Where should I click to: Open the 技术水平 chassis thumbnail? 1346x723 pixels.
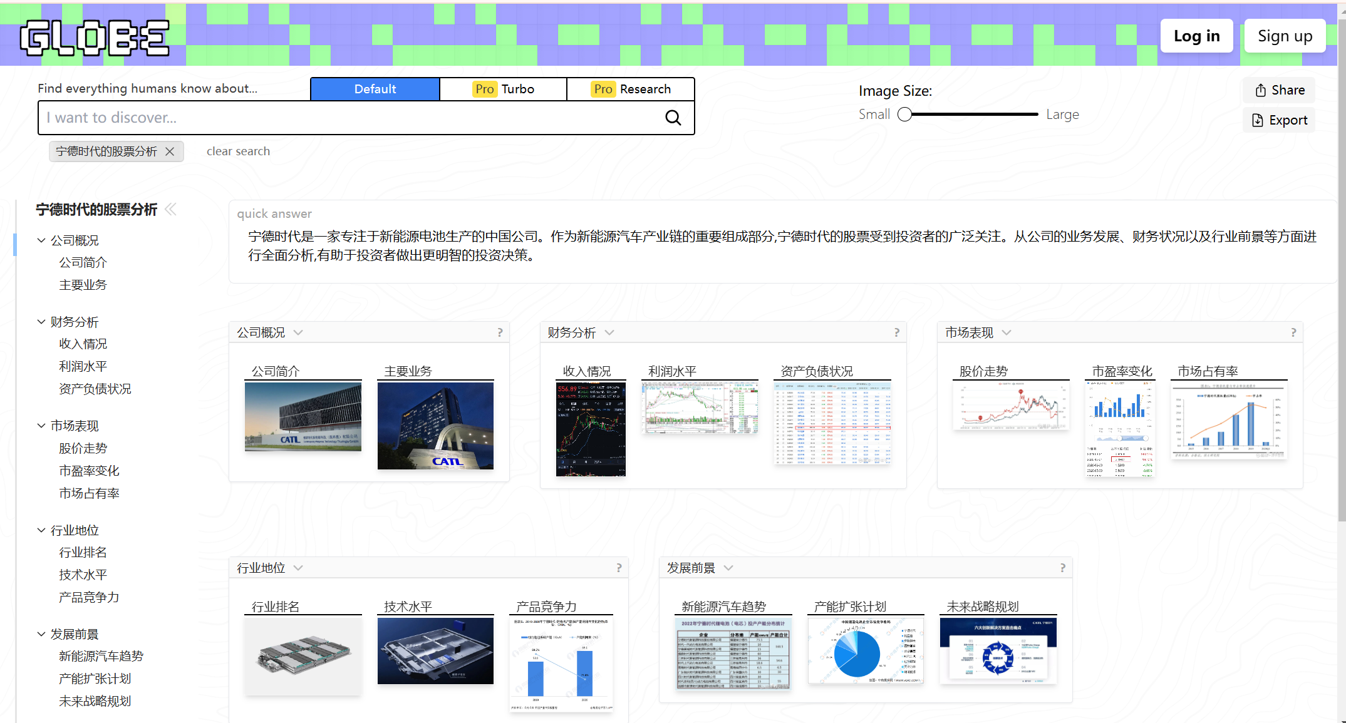(435, 651)
